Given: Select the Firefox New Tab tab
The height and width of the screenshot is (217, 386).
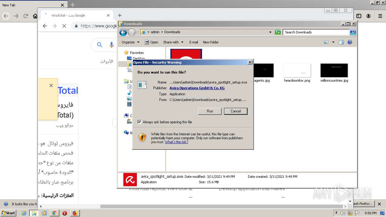Looking at the screenshot, I should coord(33,5).
